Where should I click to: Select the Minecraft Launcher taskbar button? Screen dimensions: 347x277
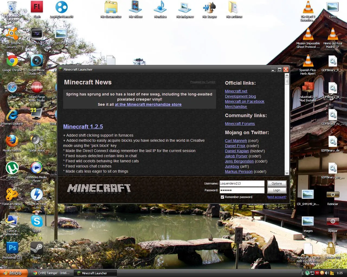click(95, 273)
